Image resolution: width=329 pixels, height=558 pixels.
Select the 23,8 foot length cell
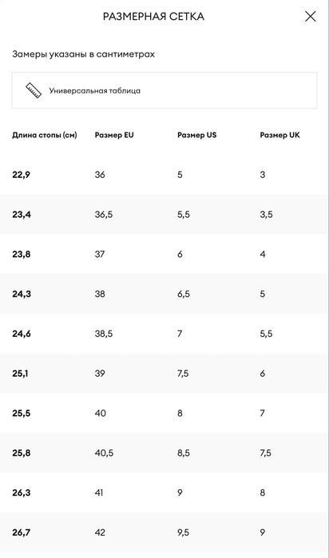coord(22,255)
